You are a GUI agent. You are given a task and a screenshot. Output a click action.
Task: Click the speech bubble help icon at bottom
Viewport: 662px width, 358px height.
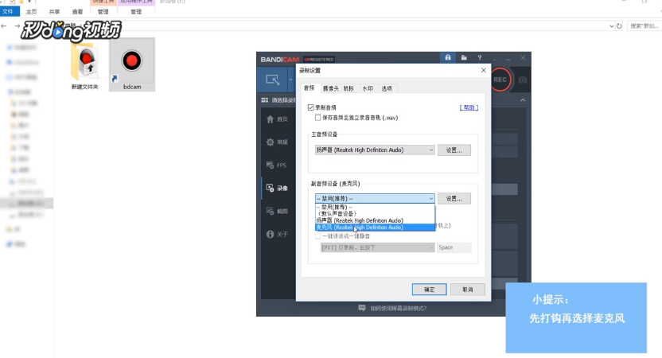362,308
